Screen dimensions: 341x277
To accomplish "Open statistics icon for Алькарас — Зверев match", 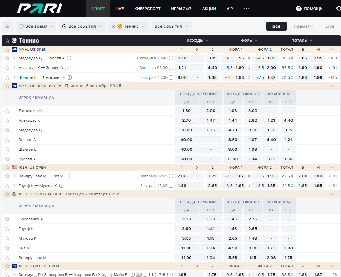I will [x=171, y=68].
